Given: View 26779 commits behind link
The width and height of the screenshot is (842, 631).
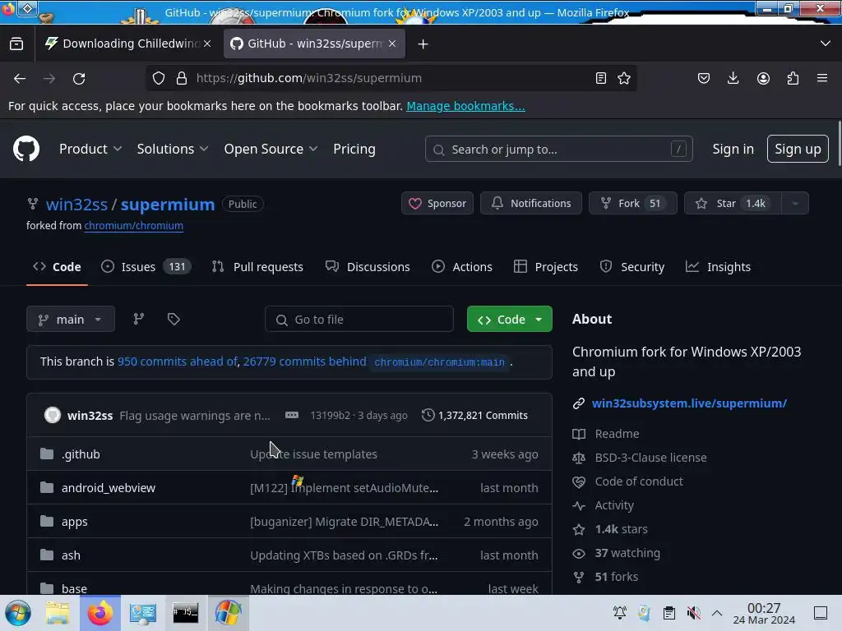Looking at the screenshot, I should 304,362.
